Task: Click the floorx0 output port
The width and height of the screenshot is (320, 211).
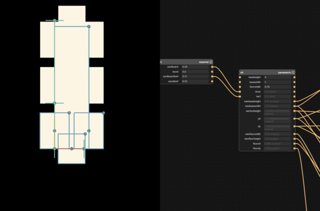Action: (294, 143)
